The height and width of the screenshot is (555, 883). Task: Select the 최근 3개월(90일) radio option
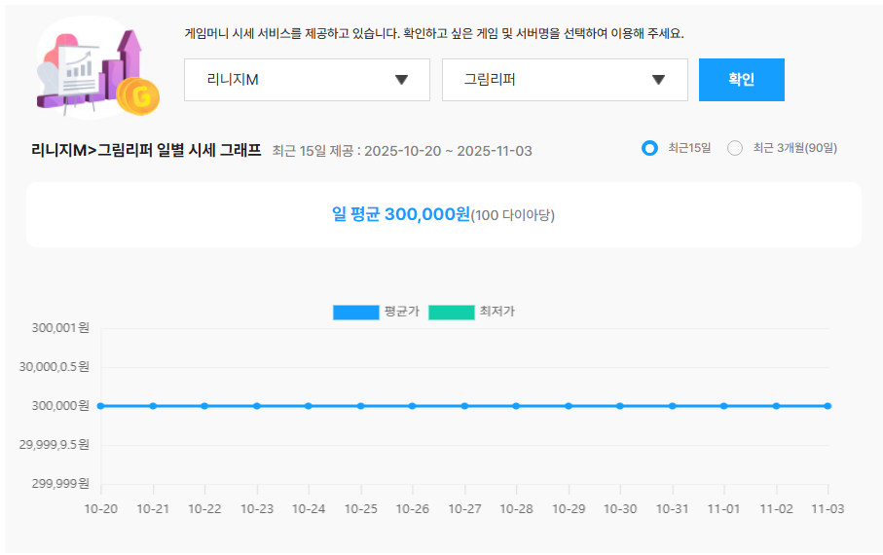point(735,148)
